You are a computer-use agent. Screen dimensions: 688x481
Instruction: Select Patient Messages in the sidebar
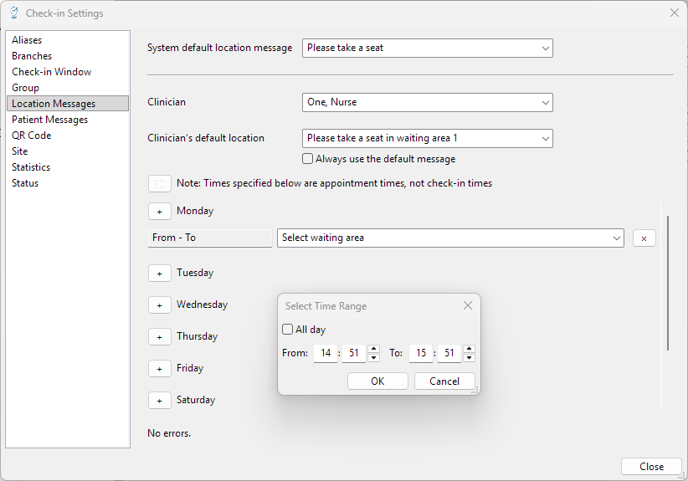coord(49,120)
